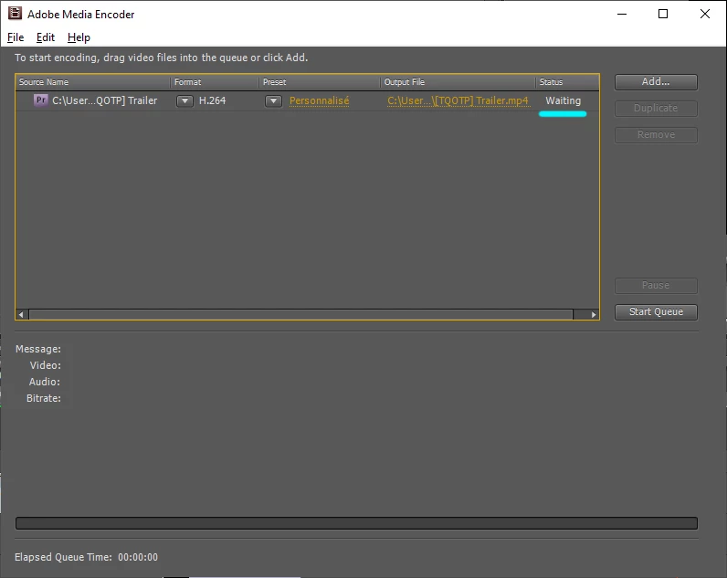The height and width of the screenshot is (578, 727).
Task: Click the Waiting status text
Action: tap(563, 100)
